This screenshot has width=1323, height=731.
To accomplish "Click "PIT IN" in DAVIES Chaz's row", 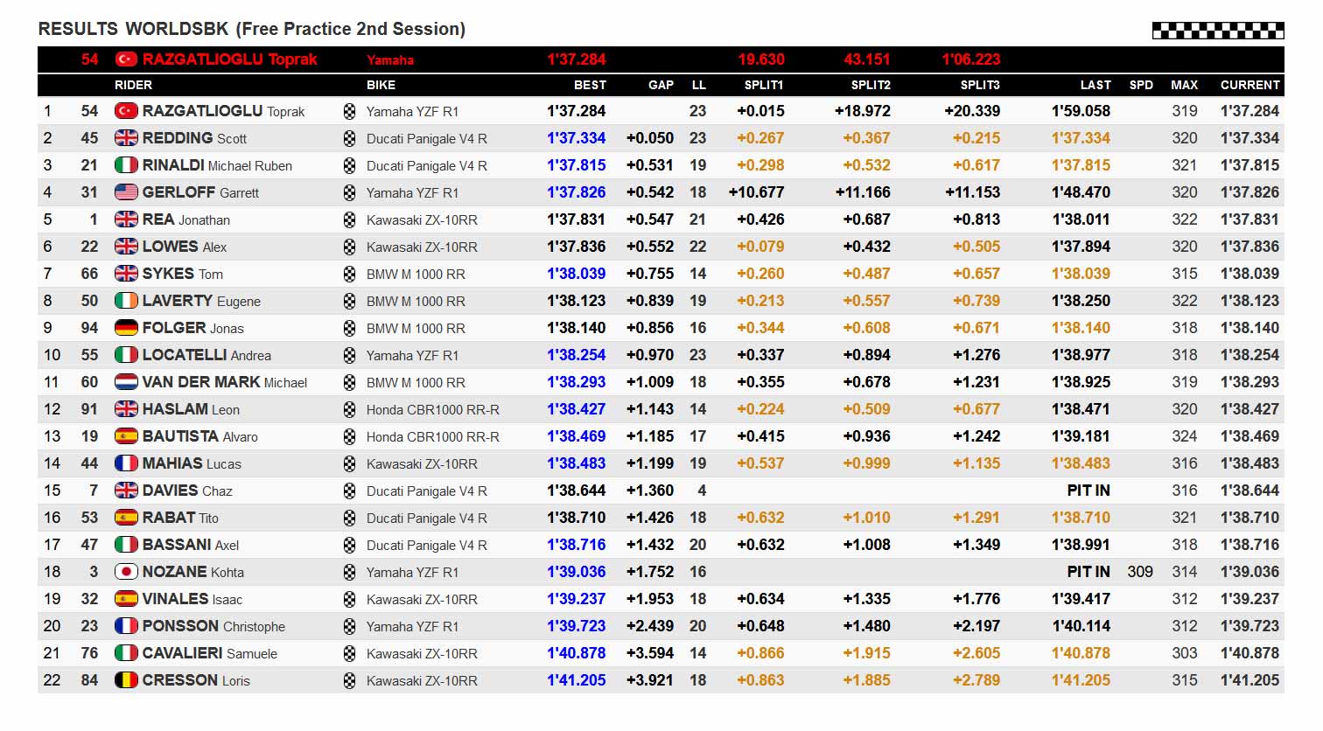I will coord(1088,491).
